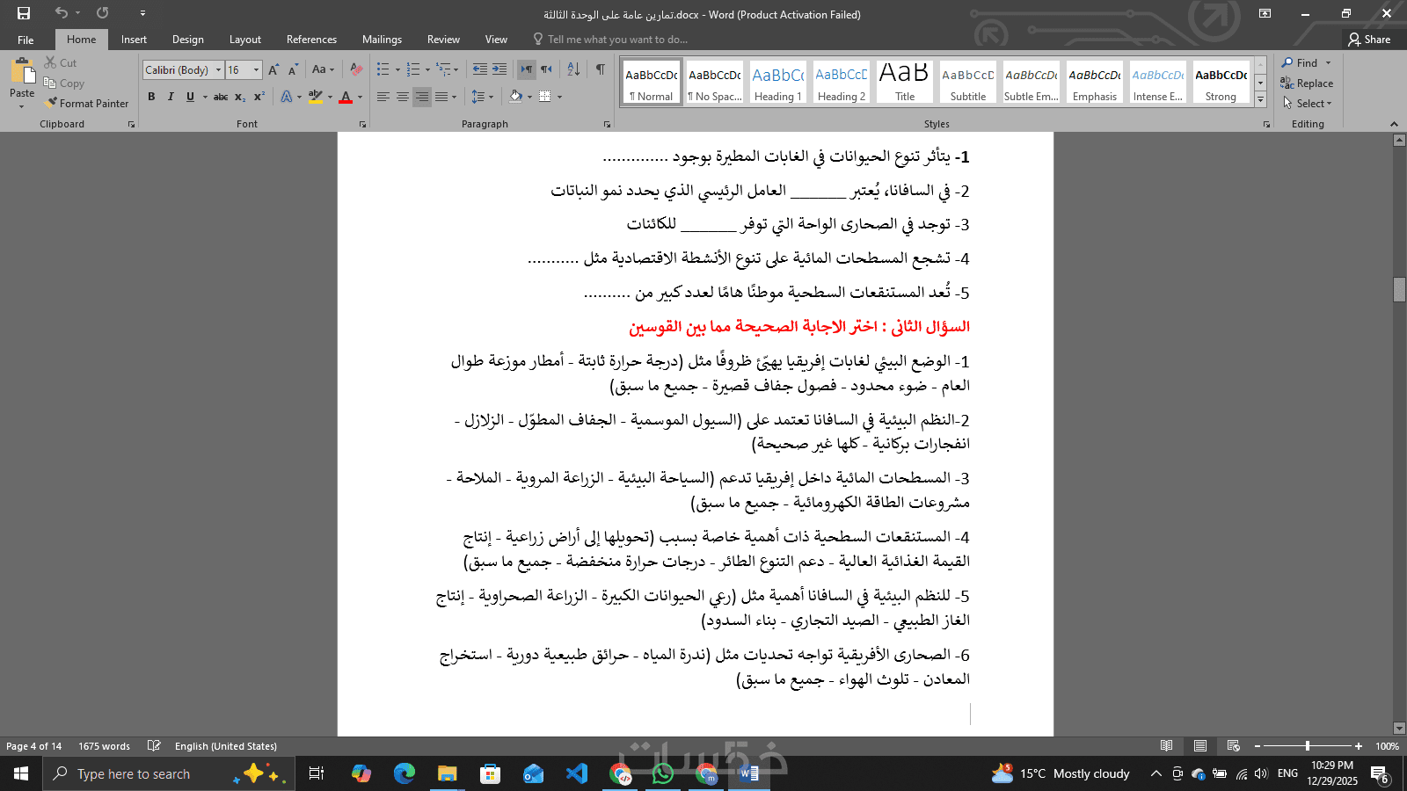Toggle Underline formatting
Image resolution: width=1407 pixels, height=791 pixels.
(x=190, y=97)
